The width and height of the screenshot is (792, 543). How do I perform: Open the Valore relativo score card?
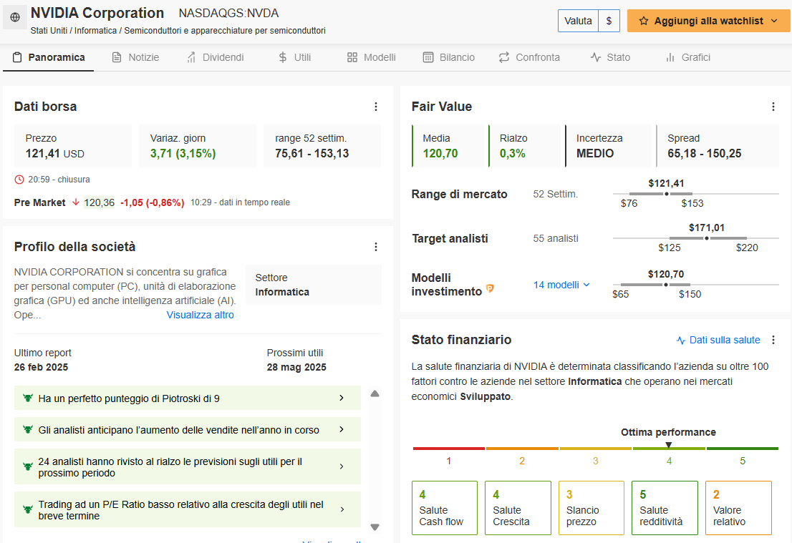click(738, 508)
